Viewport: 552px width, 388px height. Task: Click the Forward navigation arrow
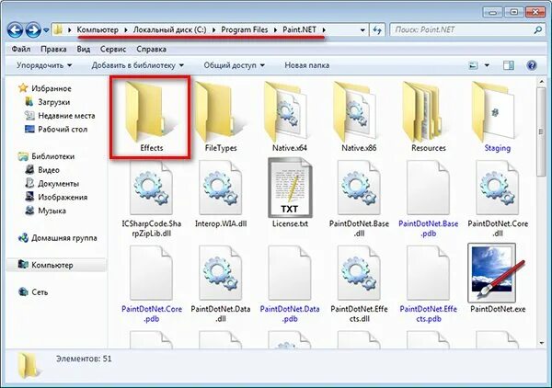(33, 30)
